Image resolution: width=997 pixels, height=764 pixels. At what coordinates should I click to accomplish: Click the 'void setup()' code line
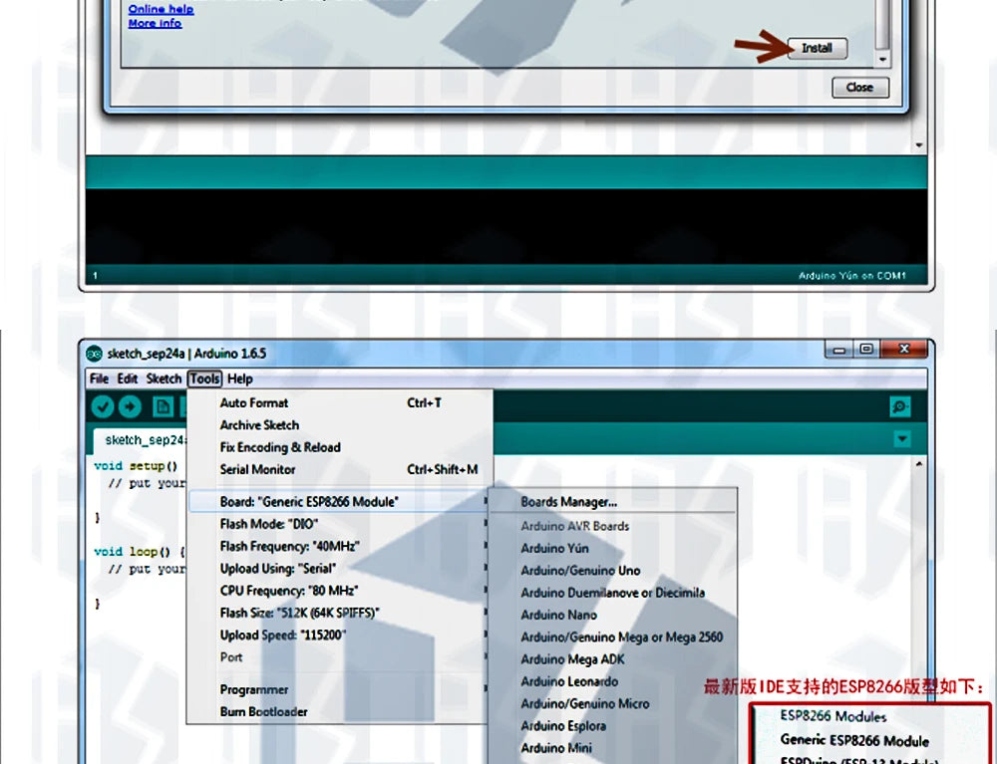pyautogui.click(x=136, y=465)
